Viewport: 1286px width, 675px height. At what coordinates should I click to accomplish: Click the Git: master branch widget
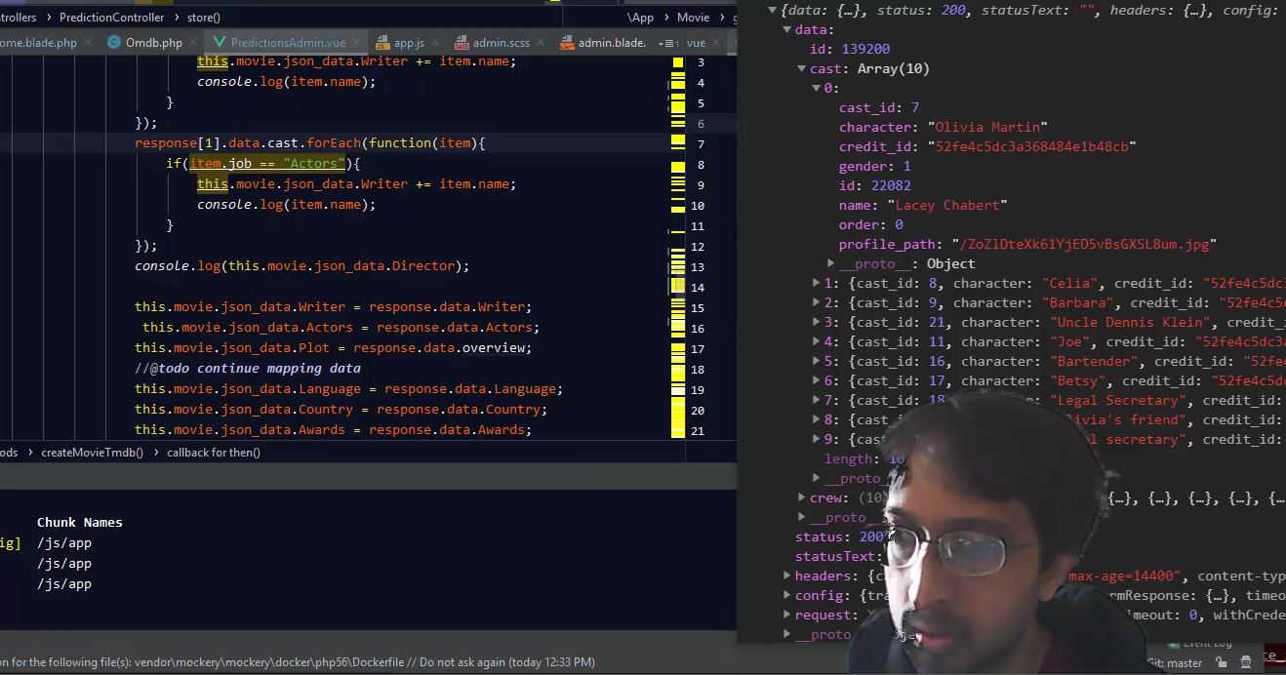pyautogui.click(x=1174, y=662)
